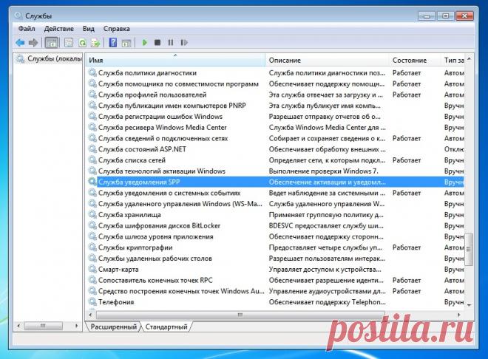Minimize the Службы window
The height and width of the screenshot is (359, 488).
(x=427, y=16)
